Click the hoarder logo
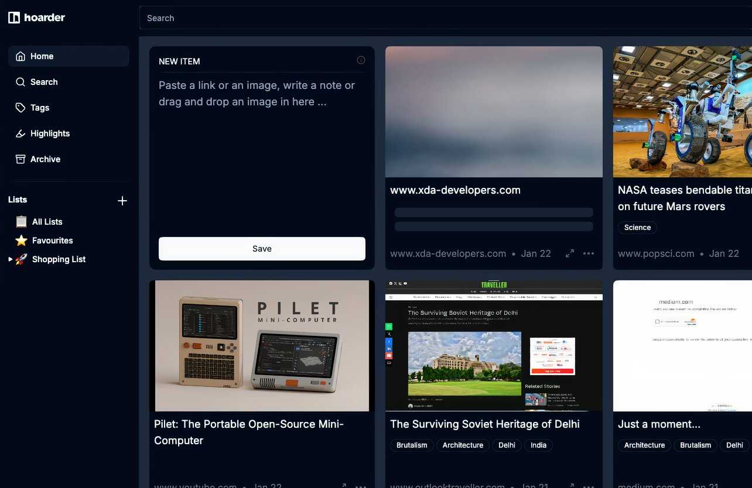Screen dimensions: 752x488 click(x=36, y=18)
